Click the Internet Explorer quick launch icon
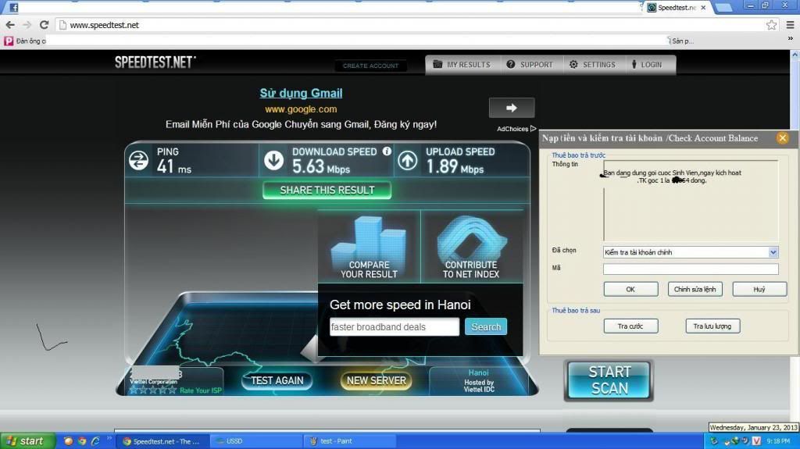This screenshot has height=449, width=800. (95, 441)
